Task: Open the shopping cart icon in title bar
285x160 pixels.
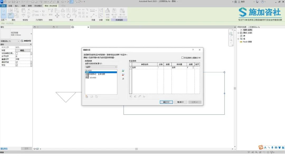Action: [257, 2]
